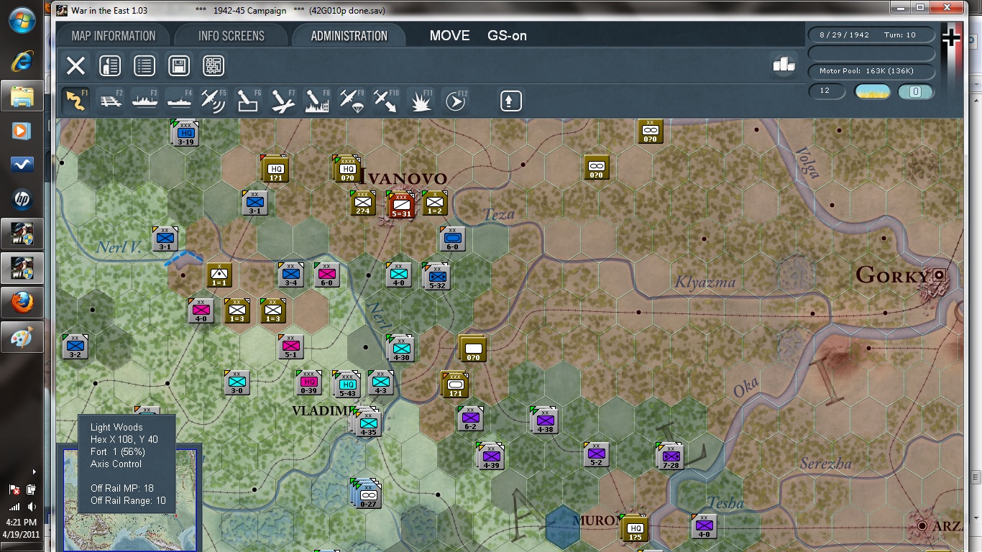Select the Rail mode F2 icon
Image resolution: width=982 pixels, height=552 pixels.
pos(110,101)
